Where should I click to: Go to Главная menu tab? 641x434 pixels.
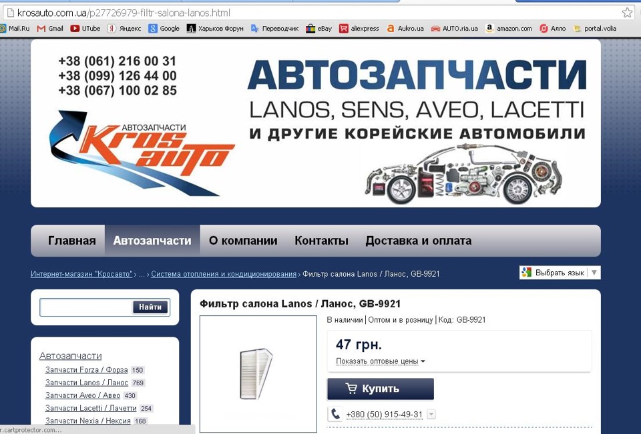coord(72,241)
